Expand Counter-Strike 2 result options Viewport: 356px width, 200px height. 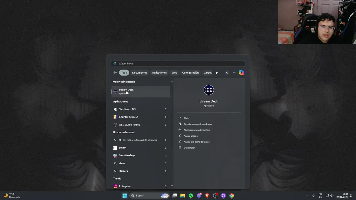click(x=166, y=117)
